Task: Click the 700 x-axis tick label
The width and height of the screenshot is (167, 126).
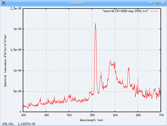Action: click(x=161, y=115)
